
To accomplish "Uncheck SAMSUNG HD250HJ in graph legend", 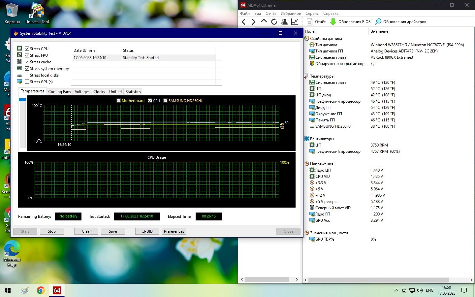I will 166,101.
